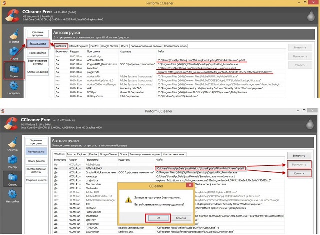Switch to Google Chrome tab in upper window
This screenshot has width=320, height=235.
(x=110, y=46)
